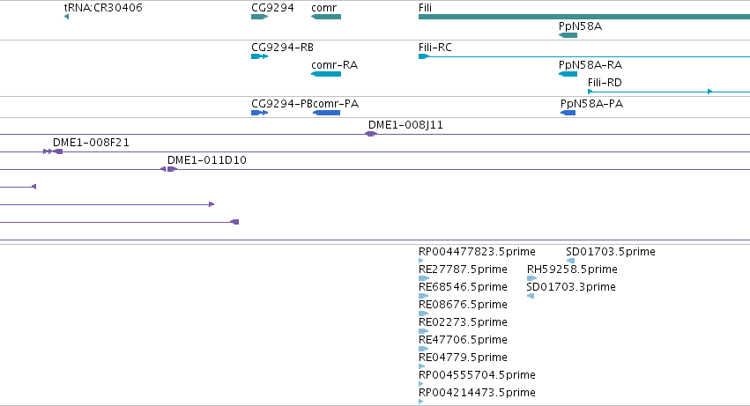Select the RE08676.5prime EST arrow
Viewport: 750px width, 406px height.
tap(423, 314)
